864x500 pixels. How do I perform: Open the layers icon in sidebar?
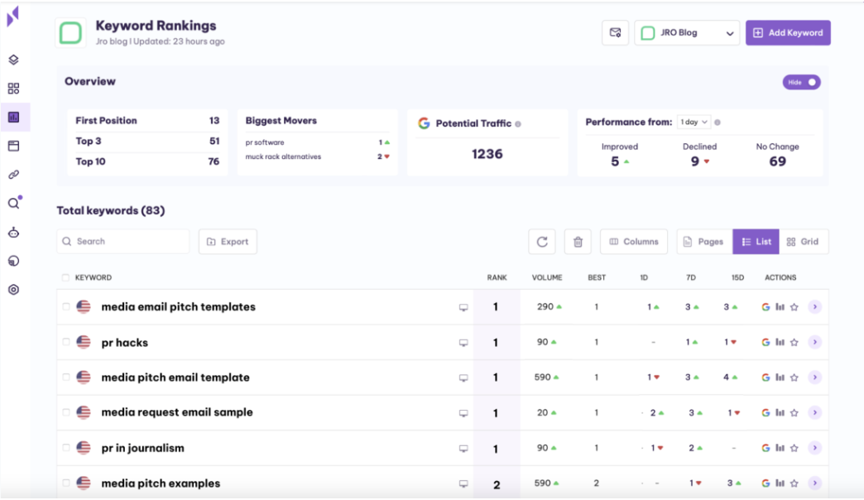14,60
